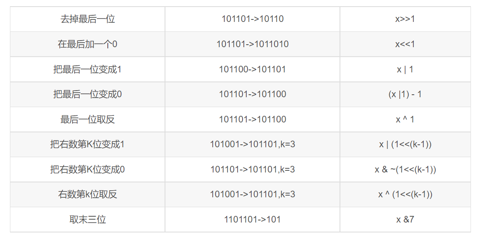Select '最后一位取反' row label

coord(87,120)
